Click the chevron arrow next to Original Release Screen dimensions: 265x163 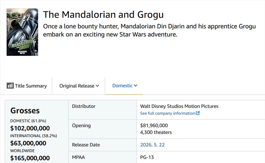click(x=97, y=86)
